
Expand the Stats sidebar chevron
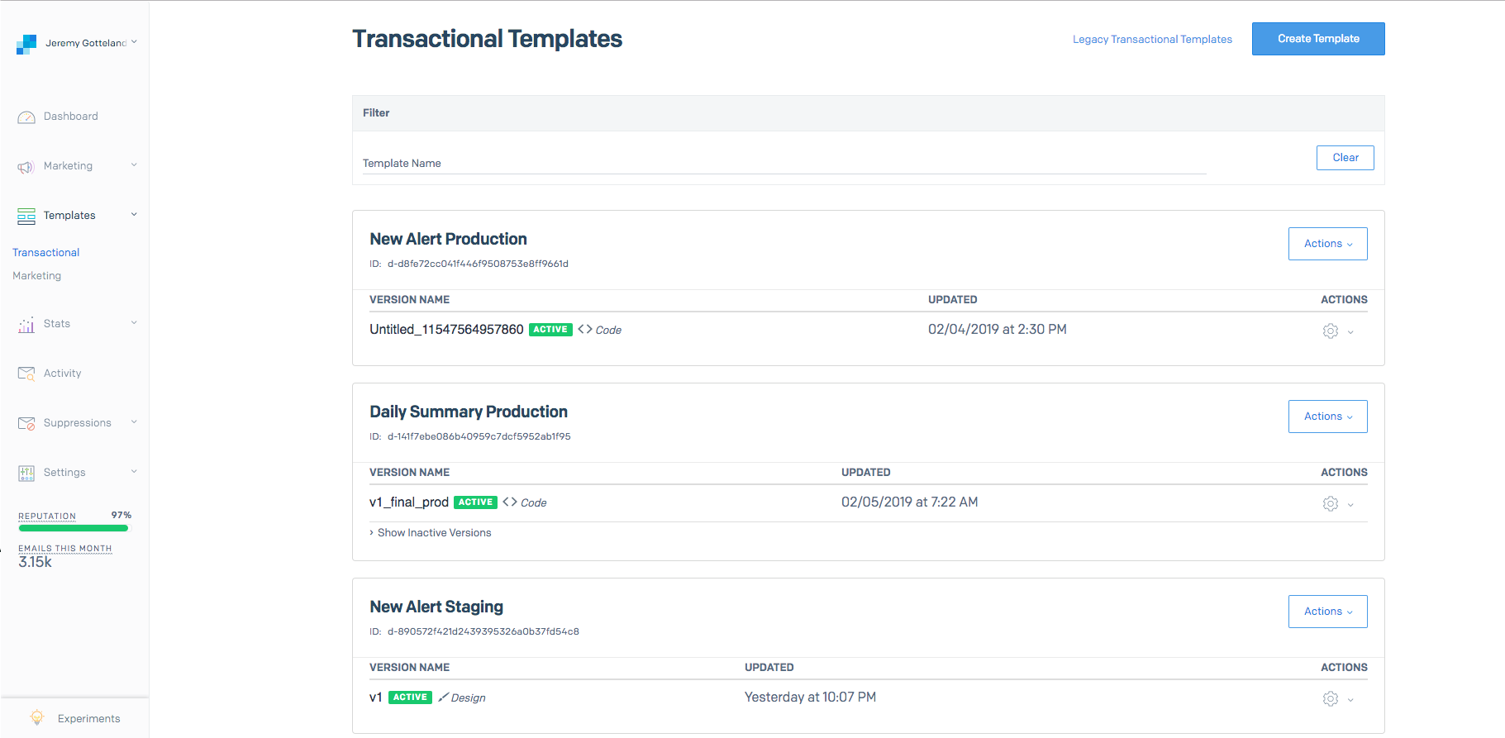click(134, 323)
